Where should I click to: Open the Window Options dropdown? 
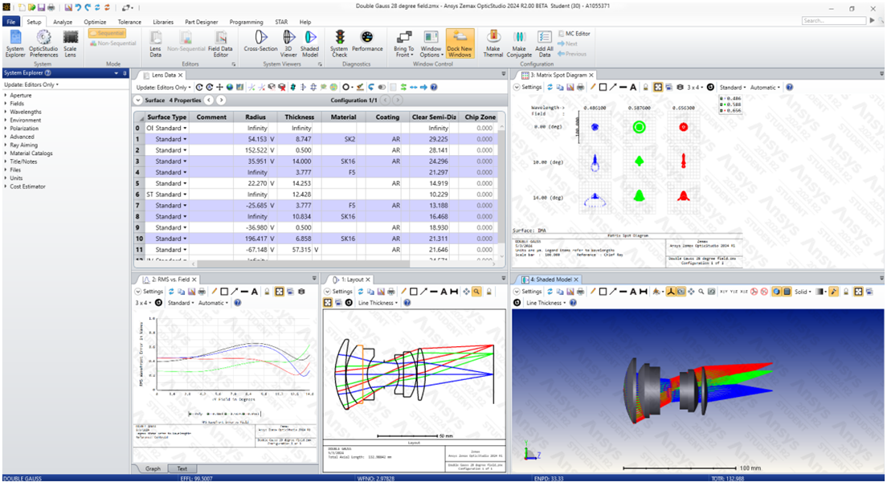point(431,42)
